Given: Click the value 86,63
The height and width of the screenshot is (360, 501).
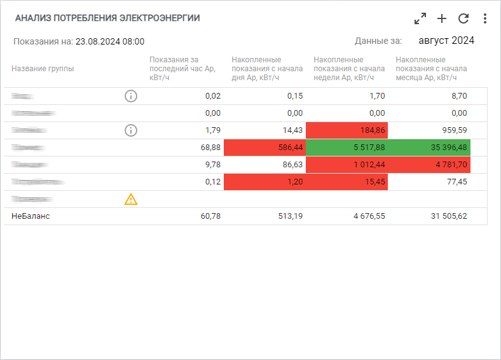Looking at the screenshot, I should 292,165.
